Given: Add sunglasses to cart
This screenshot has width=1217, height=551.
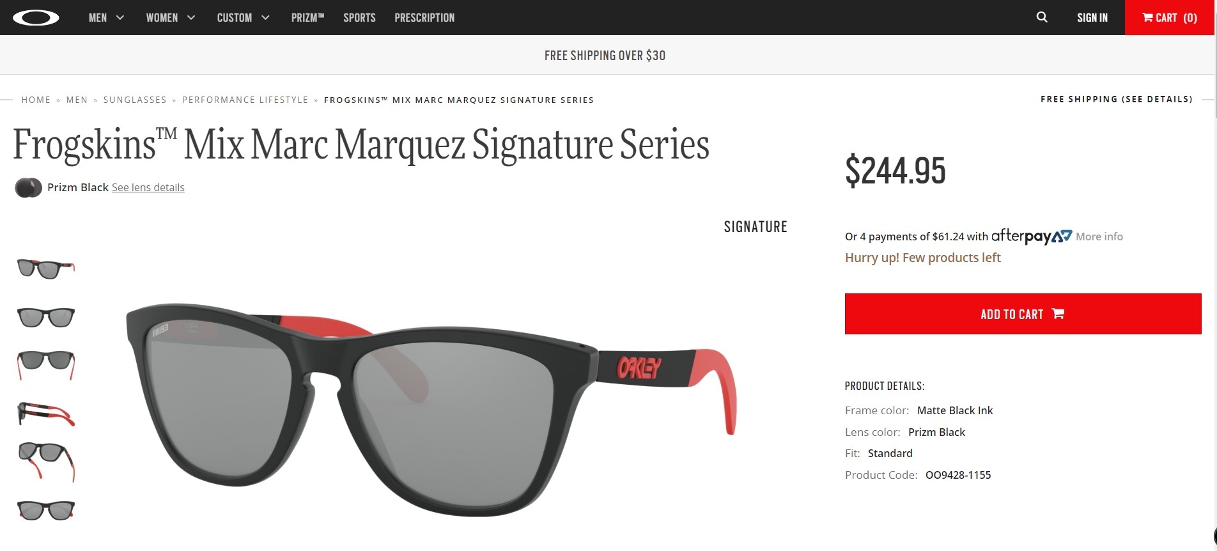Looking at the screenshot, I should tap(1023, 314).
